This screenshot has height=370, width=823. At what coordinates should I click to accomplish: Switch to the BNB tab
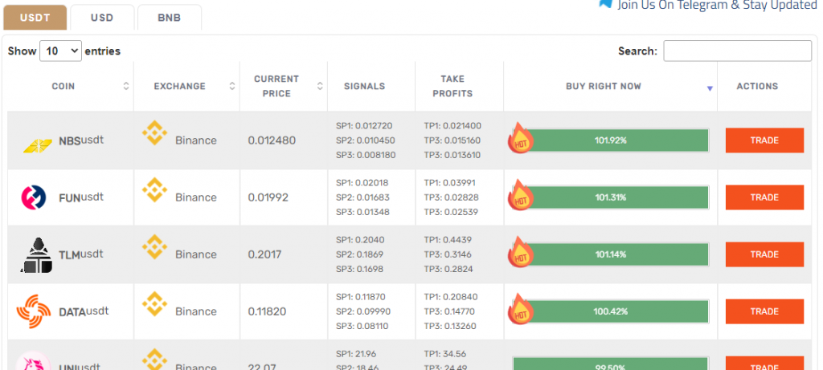pos(169,18)
